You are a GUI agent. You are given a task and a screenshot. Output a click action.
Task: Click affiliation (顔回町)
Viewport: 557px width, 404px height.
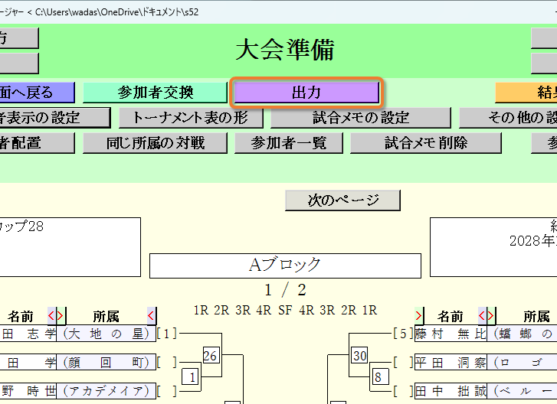tap(106, 363)
